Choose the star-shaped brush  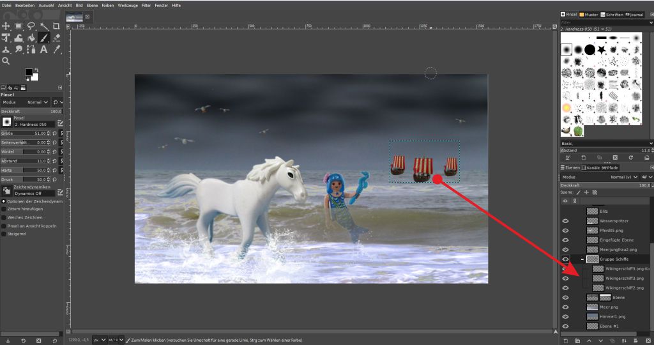[601, 50]
